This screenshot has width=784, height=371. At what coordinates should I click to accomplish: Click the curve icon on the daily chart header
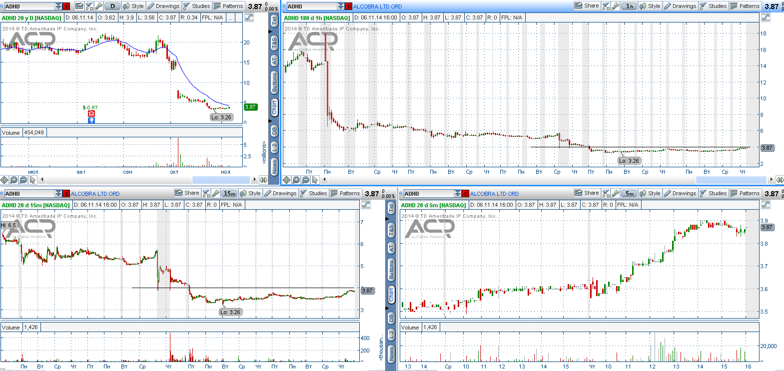(x=249, y=17)
